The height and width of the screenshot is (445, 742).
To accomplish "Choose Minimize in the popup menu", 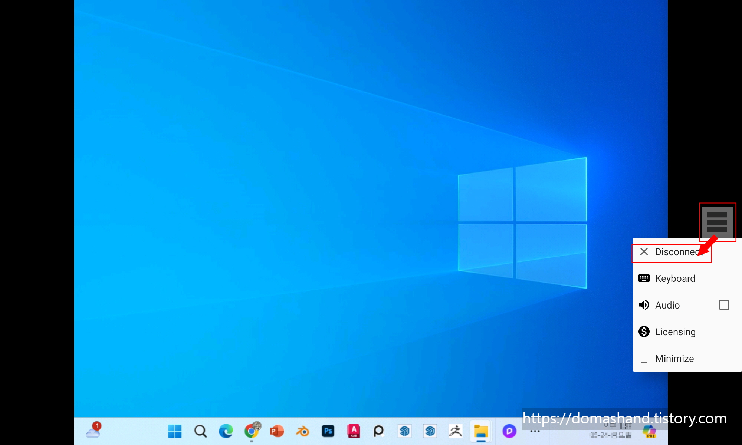I will (674, 359).
